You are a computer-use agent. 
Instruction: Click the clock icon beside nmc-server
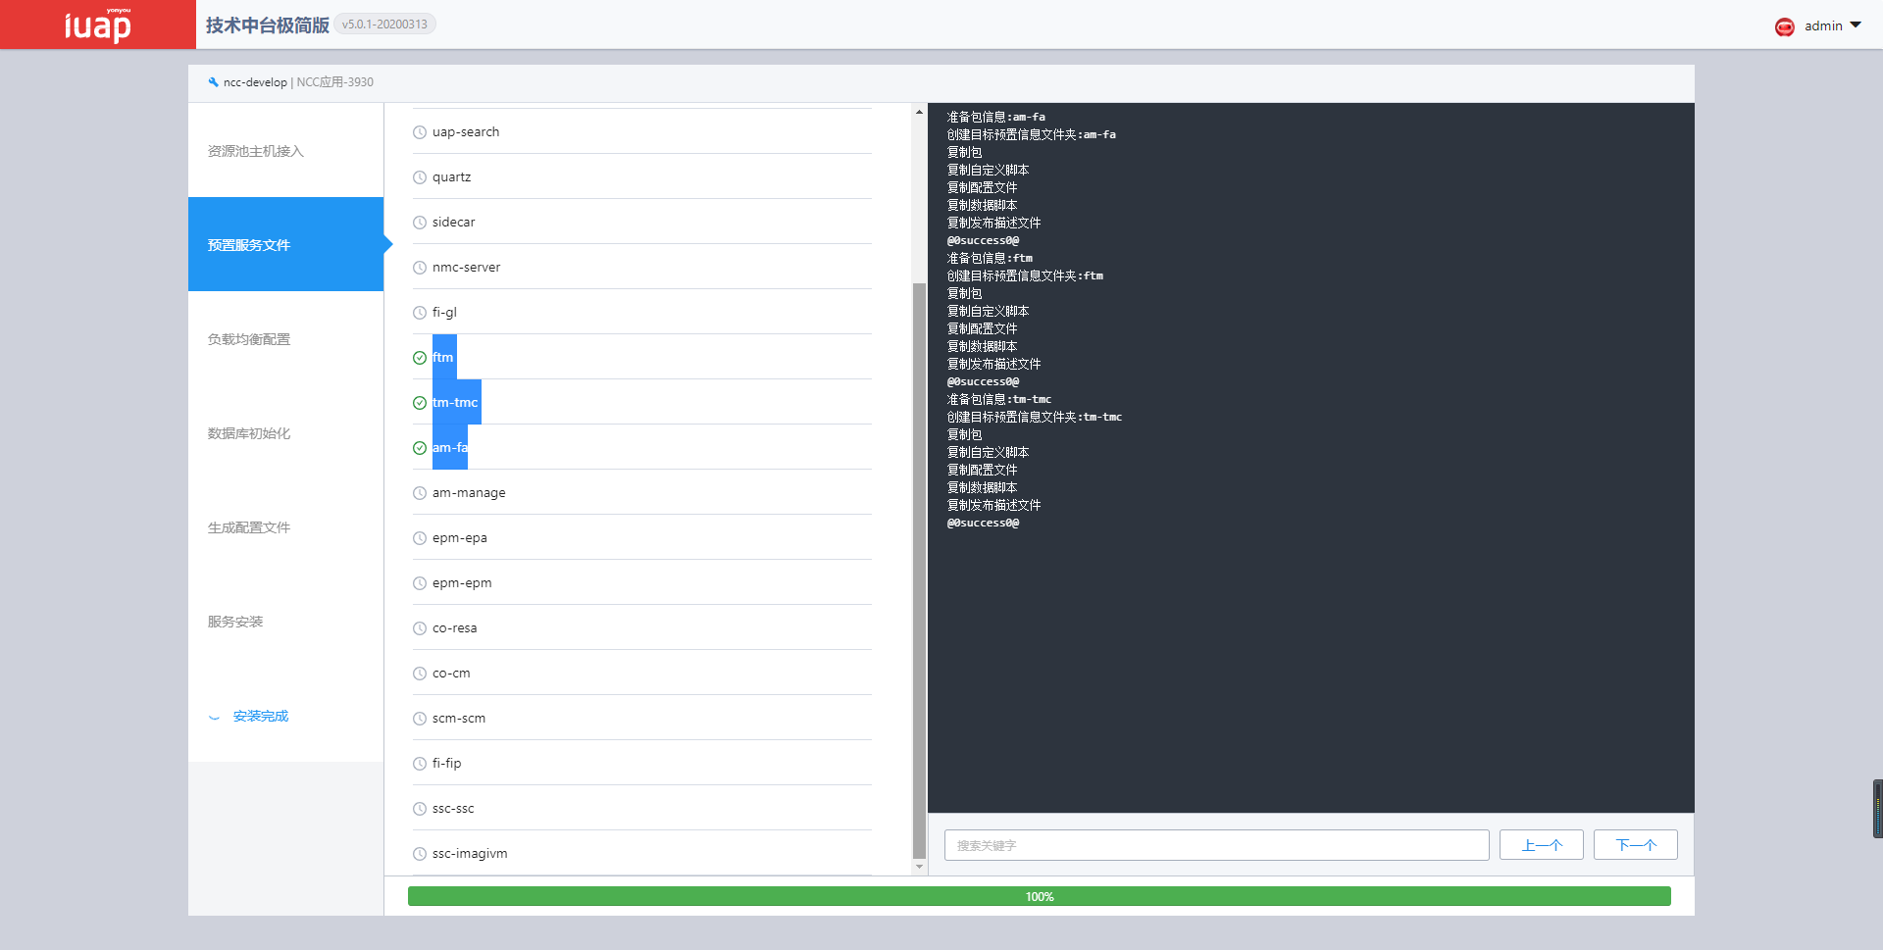[x=420, y=268]
